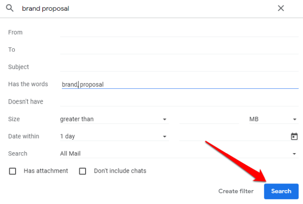This screenshot has height=204, width=303.
Task: Click the size number input field
Action: coord(209,119)
